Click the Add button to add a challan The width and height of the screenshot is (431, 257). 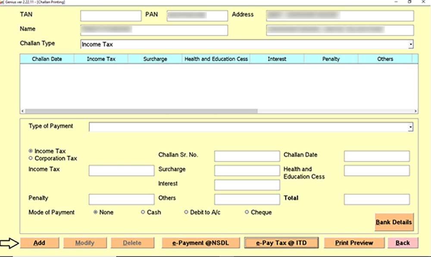point(39,242)
